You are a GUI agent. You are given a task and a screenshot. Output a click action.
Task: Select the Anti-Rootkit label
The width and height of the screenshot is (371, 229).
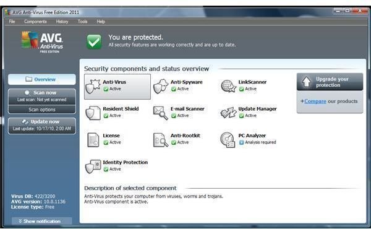185,136
